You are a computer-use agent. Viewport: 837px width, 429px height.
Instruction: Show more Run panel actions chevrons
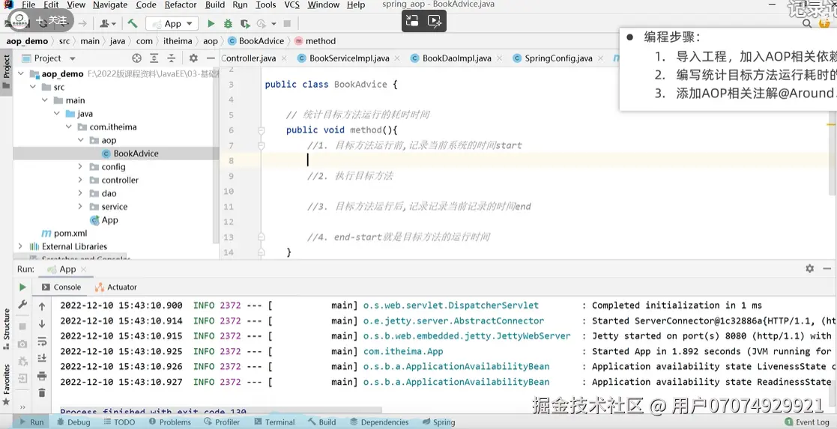click(x=22, y=407)
